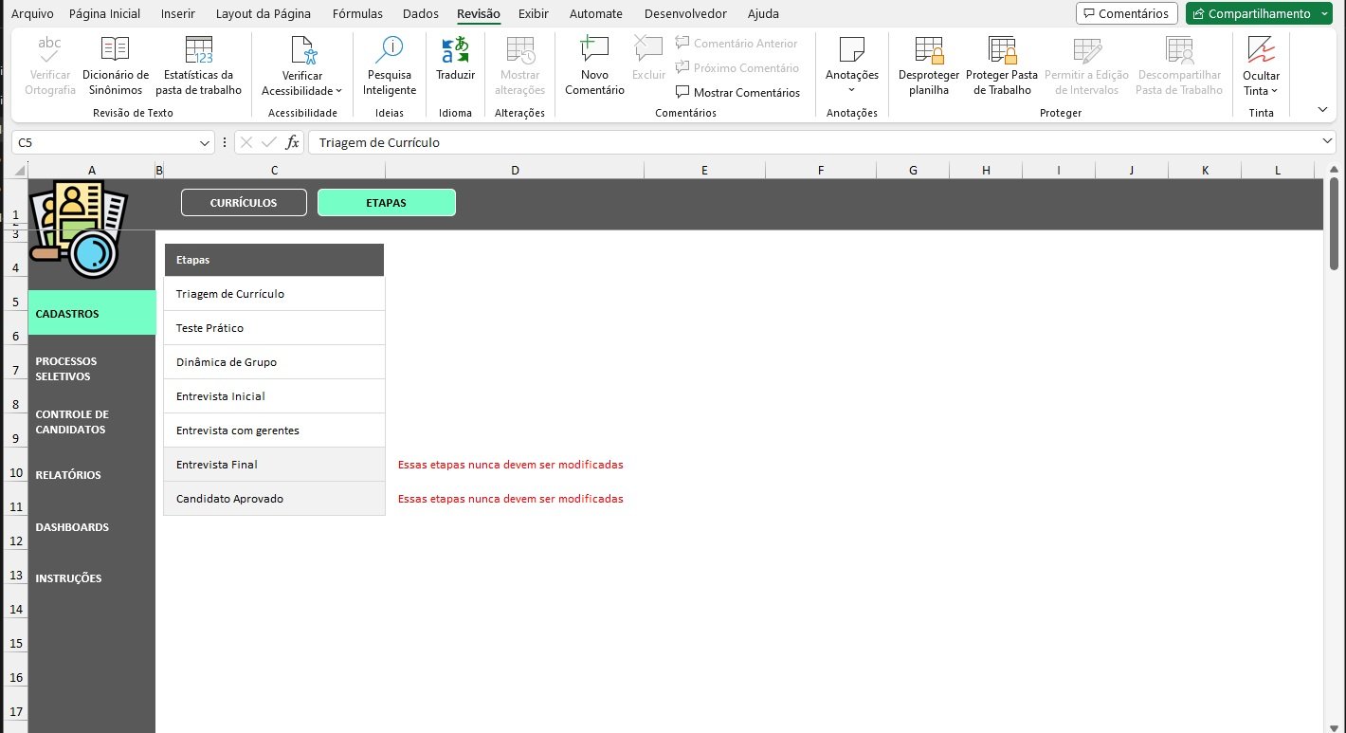The height and width of the screenshot is (733, 1346).
Task: Click in the Name Box field
Action: [x=104, y=142]
